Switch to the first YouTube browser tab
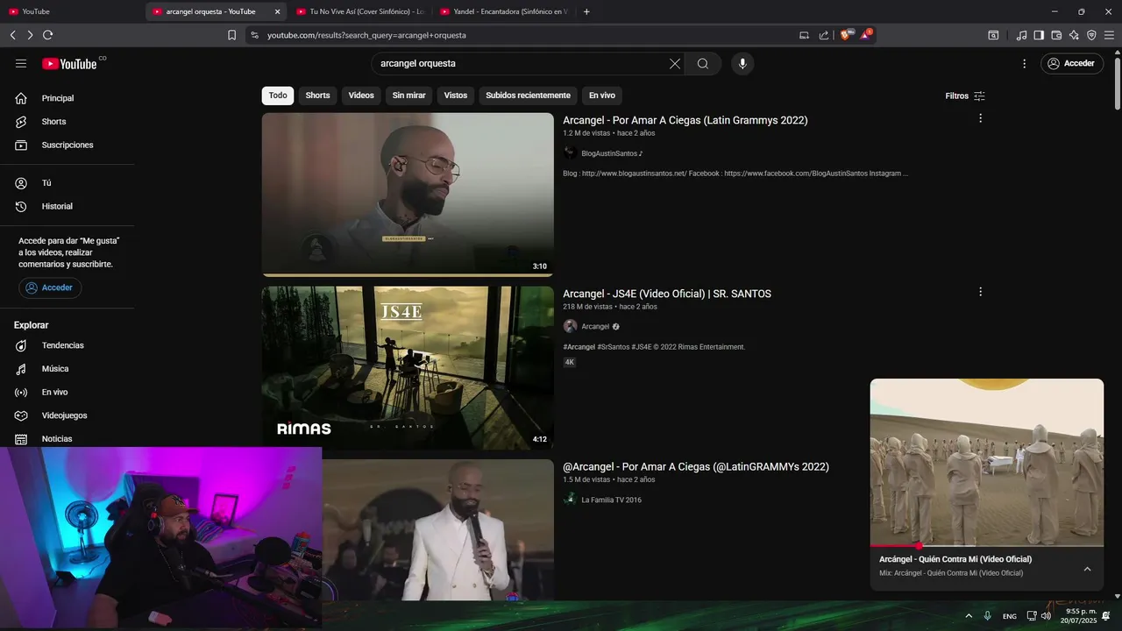The image size is (1122, 631). coord(70,11)
